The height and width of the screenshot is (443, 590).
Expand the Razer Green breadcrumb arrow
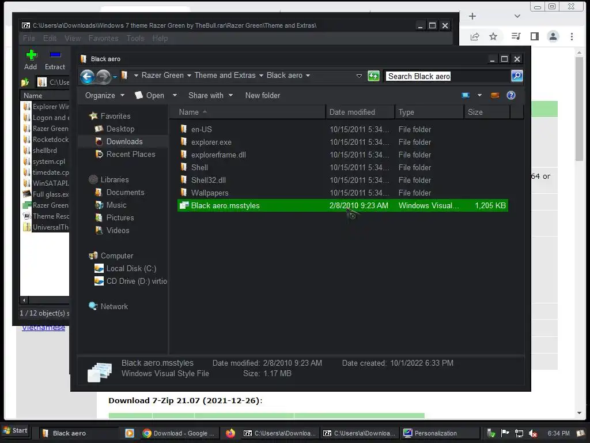click(x=189, y=76)
